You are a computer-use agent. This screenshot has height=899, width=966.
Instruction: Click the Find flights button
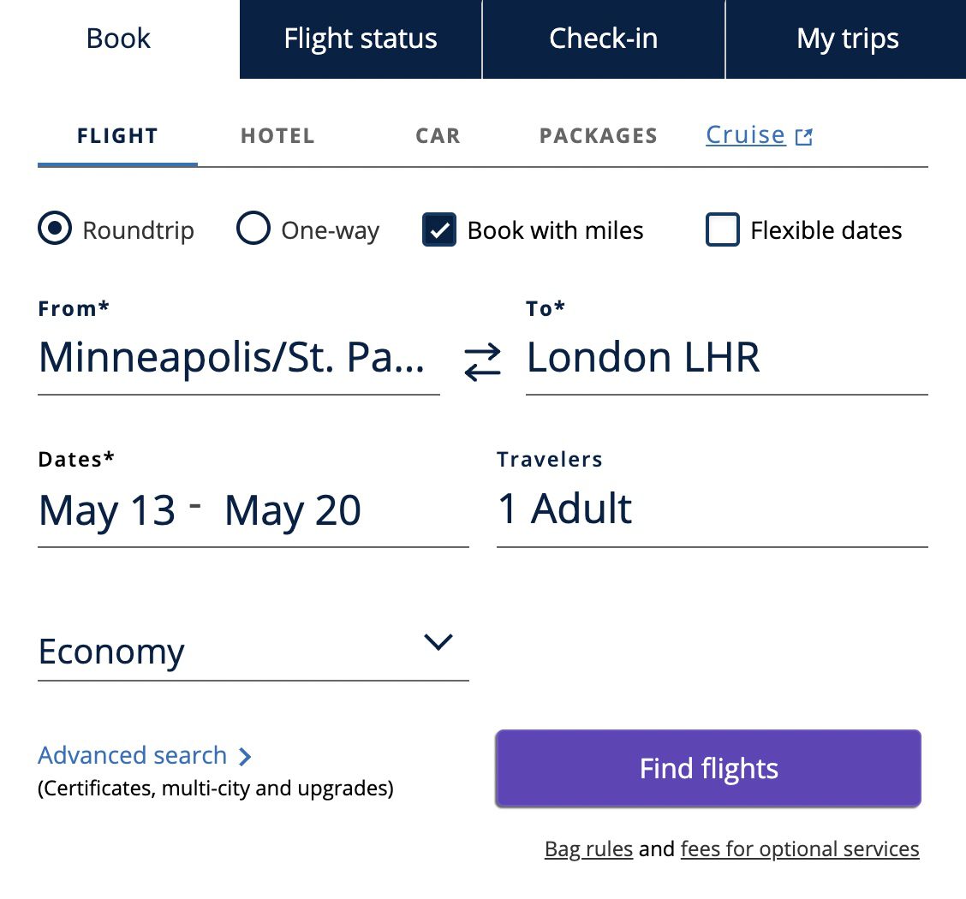707,768
